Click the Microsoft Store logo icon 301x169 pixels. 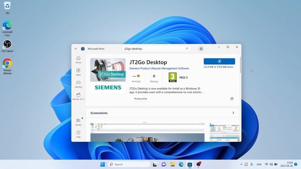pos(83,49)
